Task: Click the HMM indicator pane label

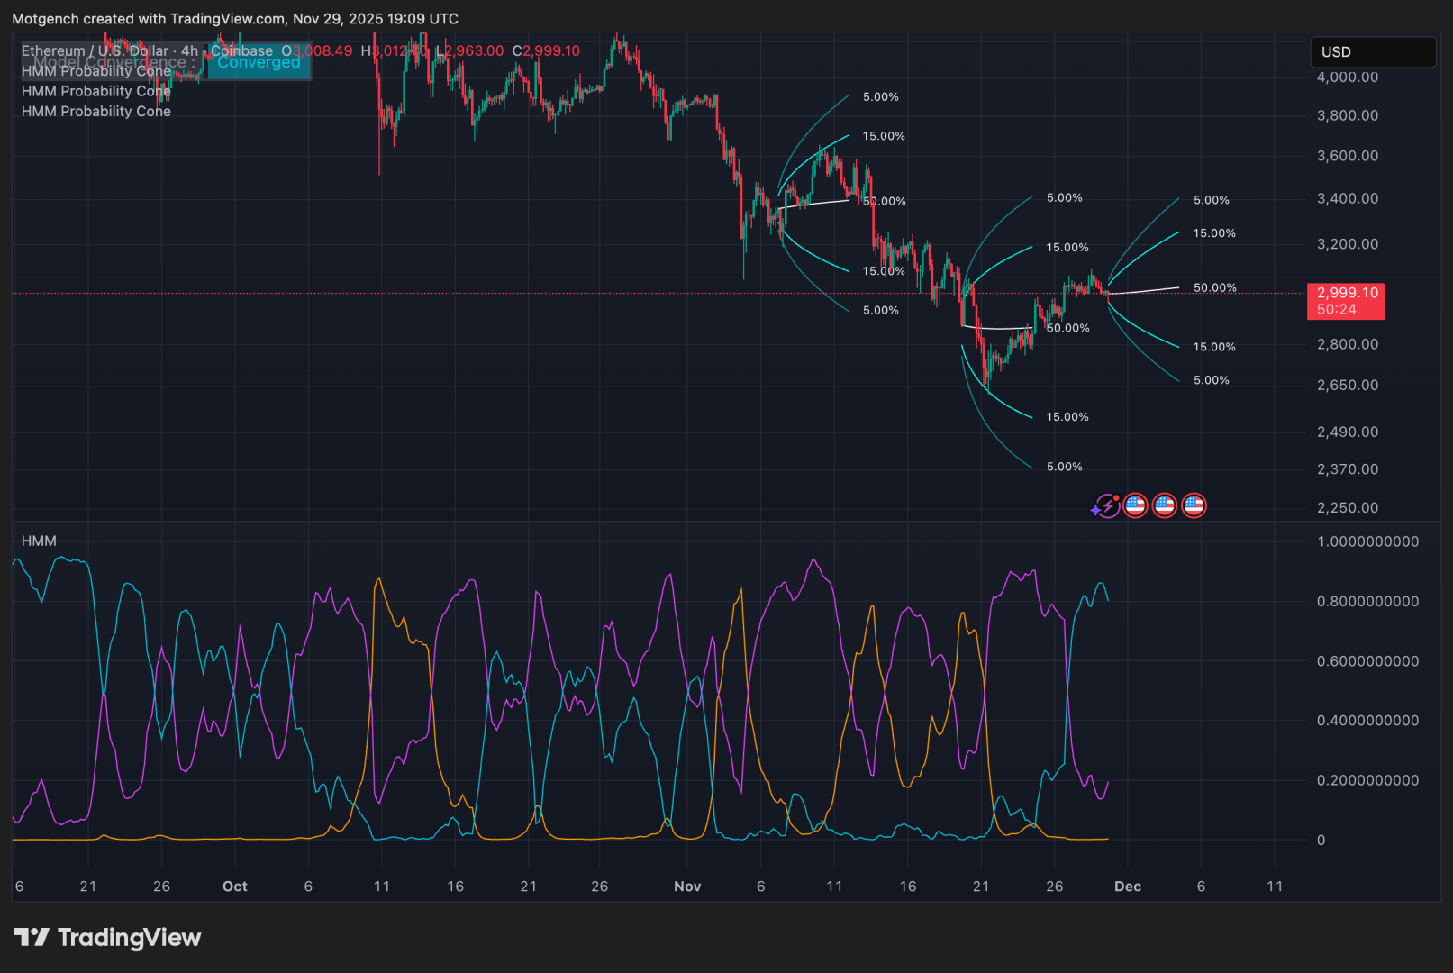Action: pyautogui.click(x=39, y=541)
